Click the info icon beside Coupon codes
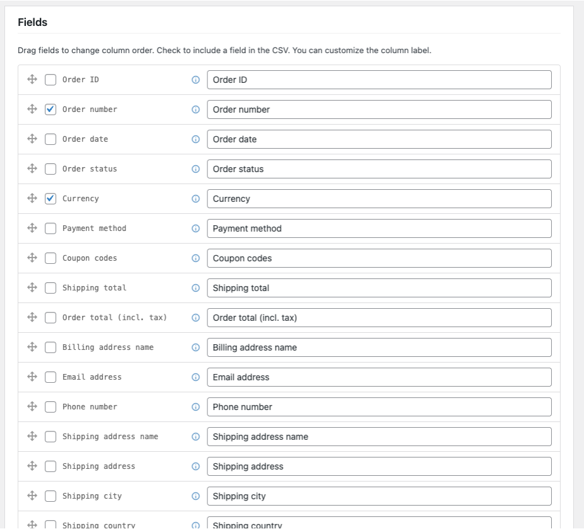 click(x=195, y=258)
